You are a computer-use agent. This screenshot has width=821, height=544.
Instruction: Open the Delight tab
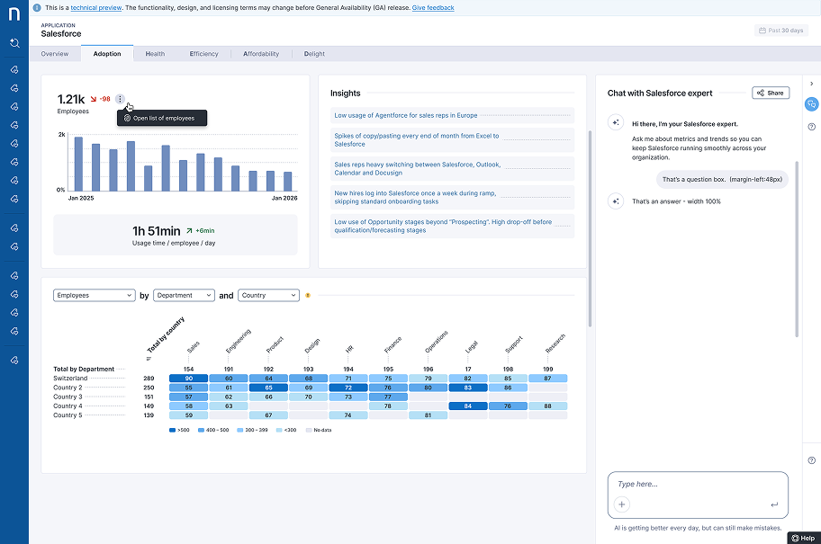pos(314,54)
